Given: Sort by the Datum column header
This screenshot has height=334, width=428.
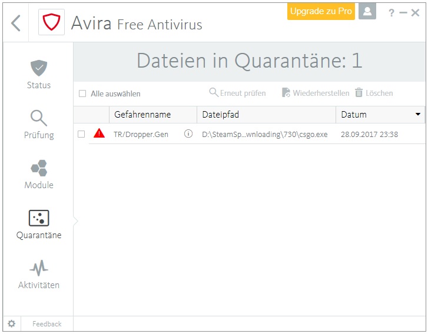Looking at the screenshot, I should [x=380, y=115].
